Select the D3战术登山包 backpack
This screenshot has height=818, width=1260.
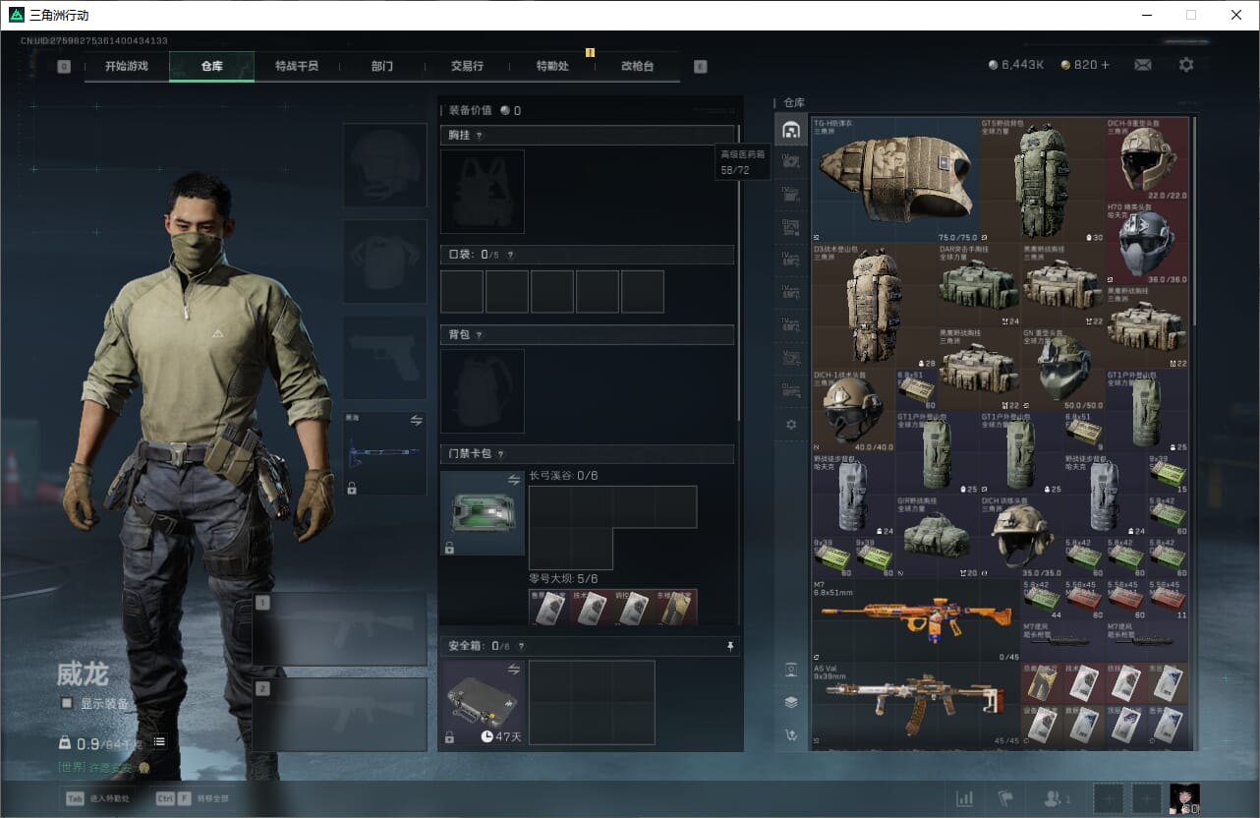(x=875, y=306)
